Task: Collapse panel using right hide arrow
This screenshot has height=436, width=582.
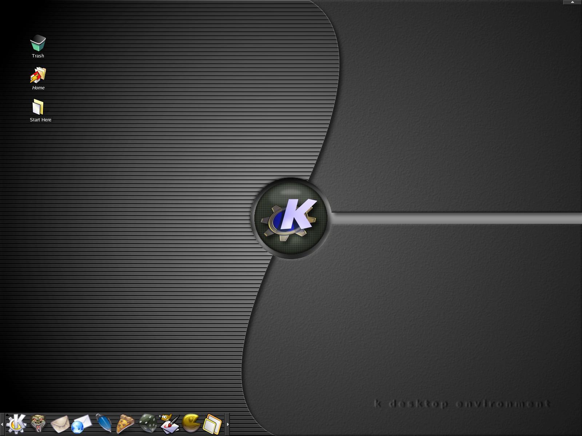Action: pyautogui.click(x=228, y=424)
